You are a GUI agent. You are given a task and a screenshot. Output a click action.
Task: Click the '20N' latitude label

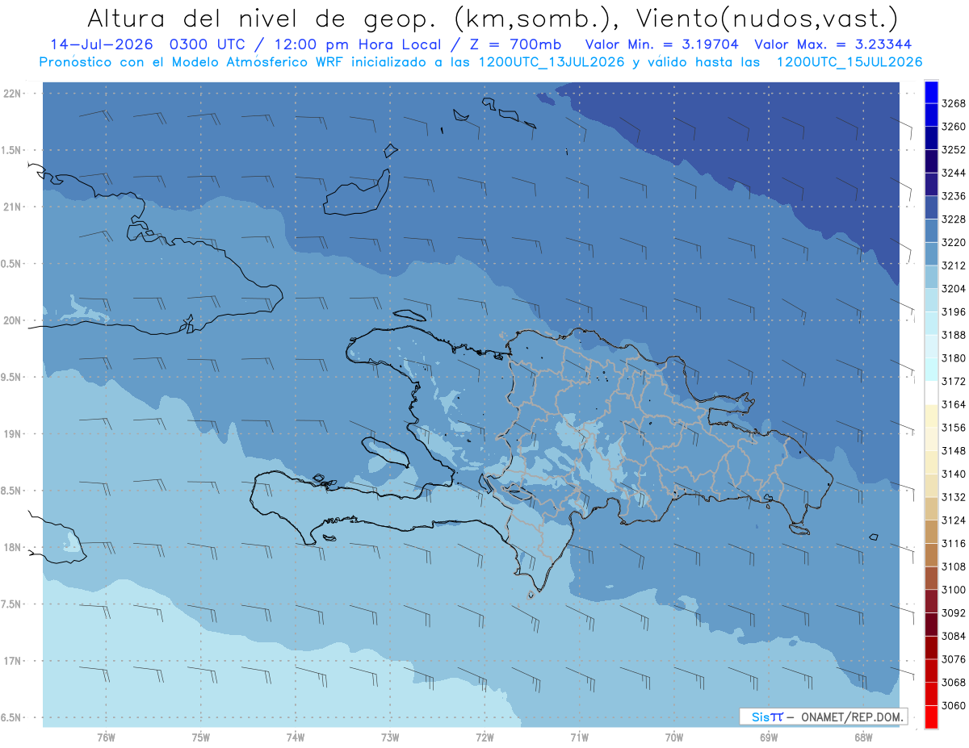pyautogui.click(x=11, y=320)
